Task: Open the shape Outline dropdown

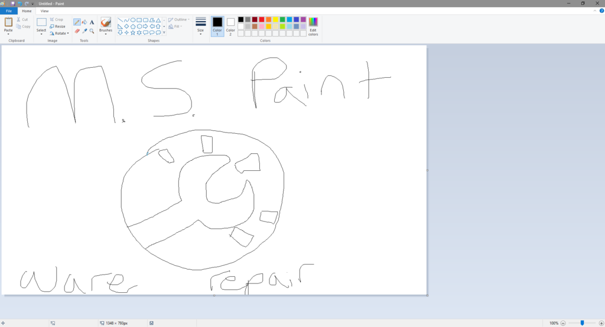Action: coord(179,19)
